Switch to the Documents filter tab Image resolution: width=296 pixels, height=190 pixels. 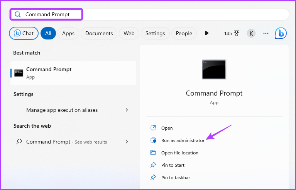(99, 33)
